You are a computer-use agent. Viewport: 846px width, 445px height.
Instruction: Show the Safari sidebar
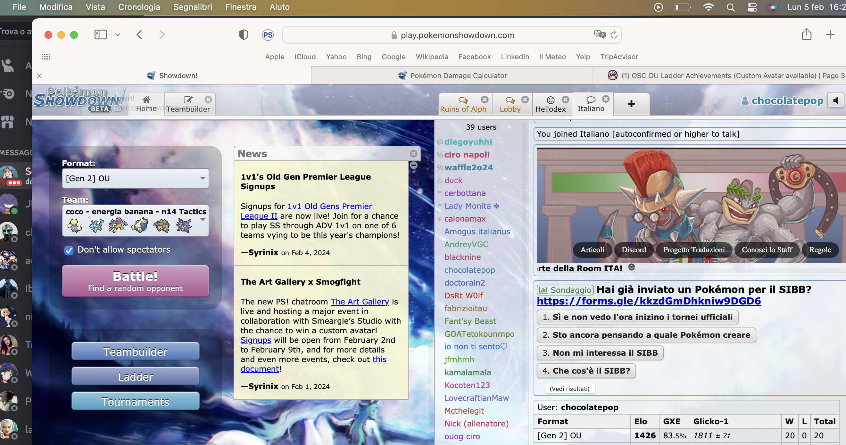tap(101, 35)
